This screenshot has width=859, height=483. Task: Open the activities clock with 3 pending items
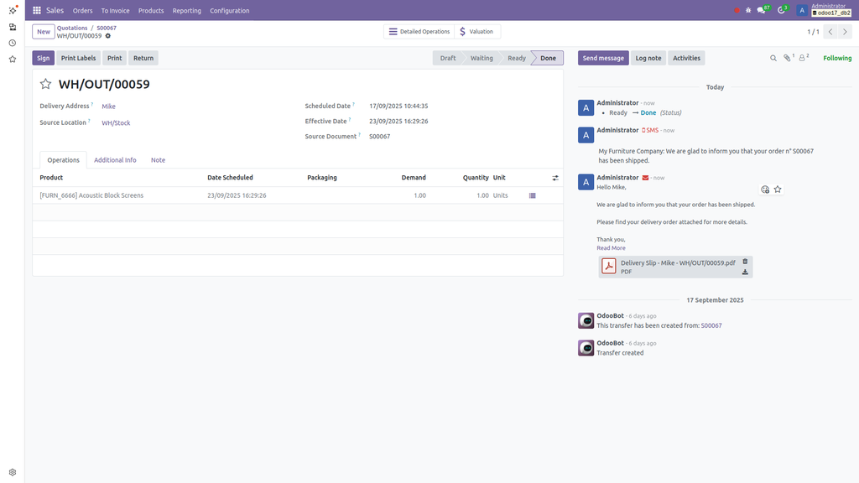[x=779, y=9]
